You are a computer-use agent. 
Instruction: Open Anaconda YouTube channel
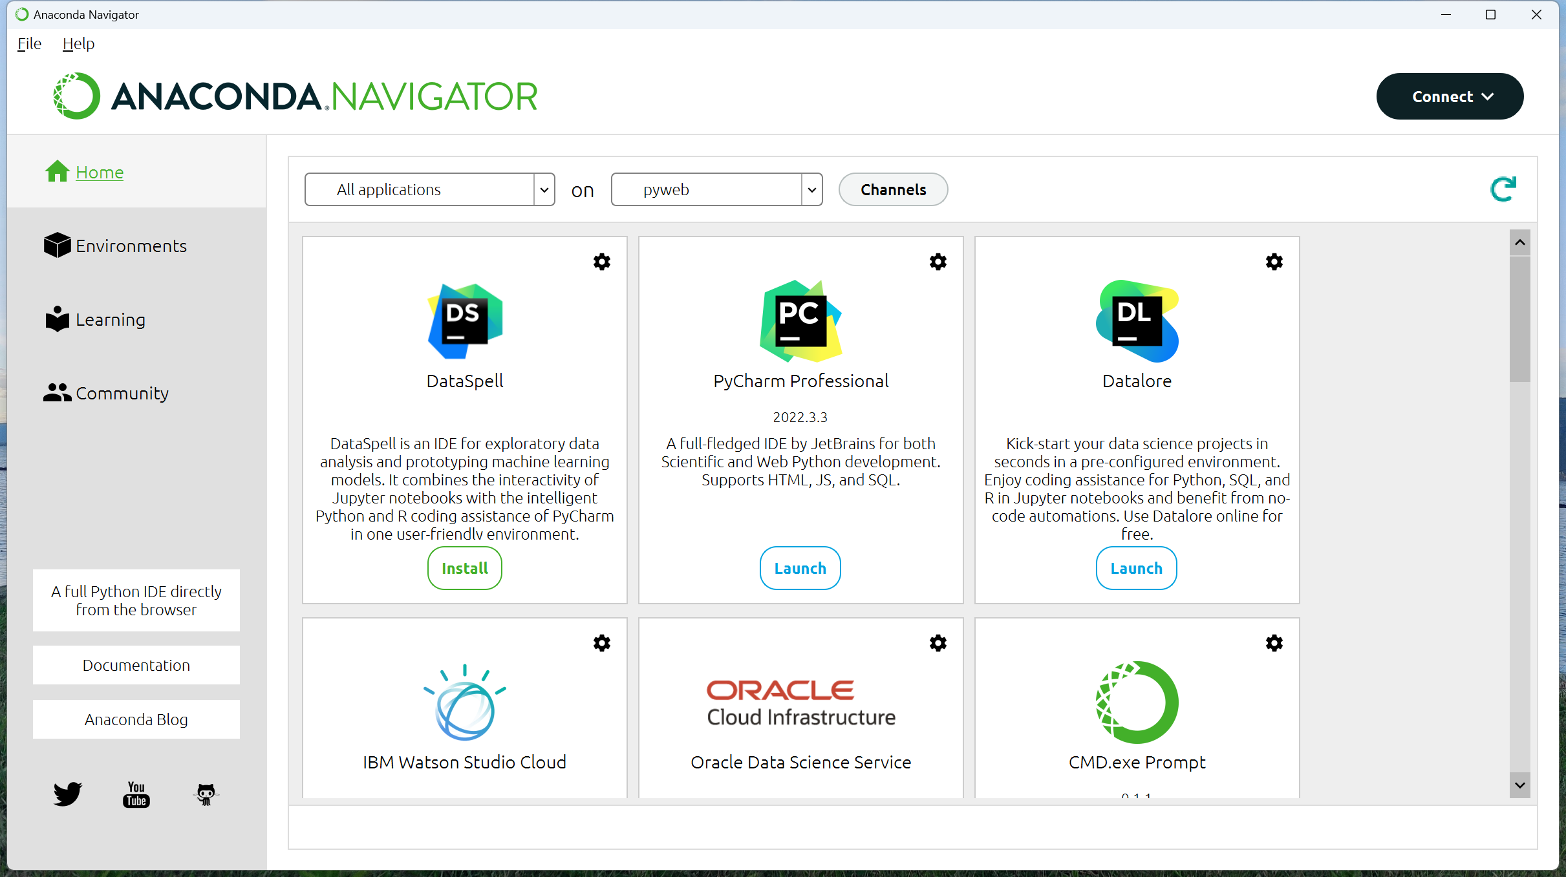(136, 794)
